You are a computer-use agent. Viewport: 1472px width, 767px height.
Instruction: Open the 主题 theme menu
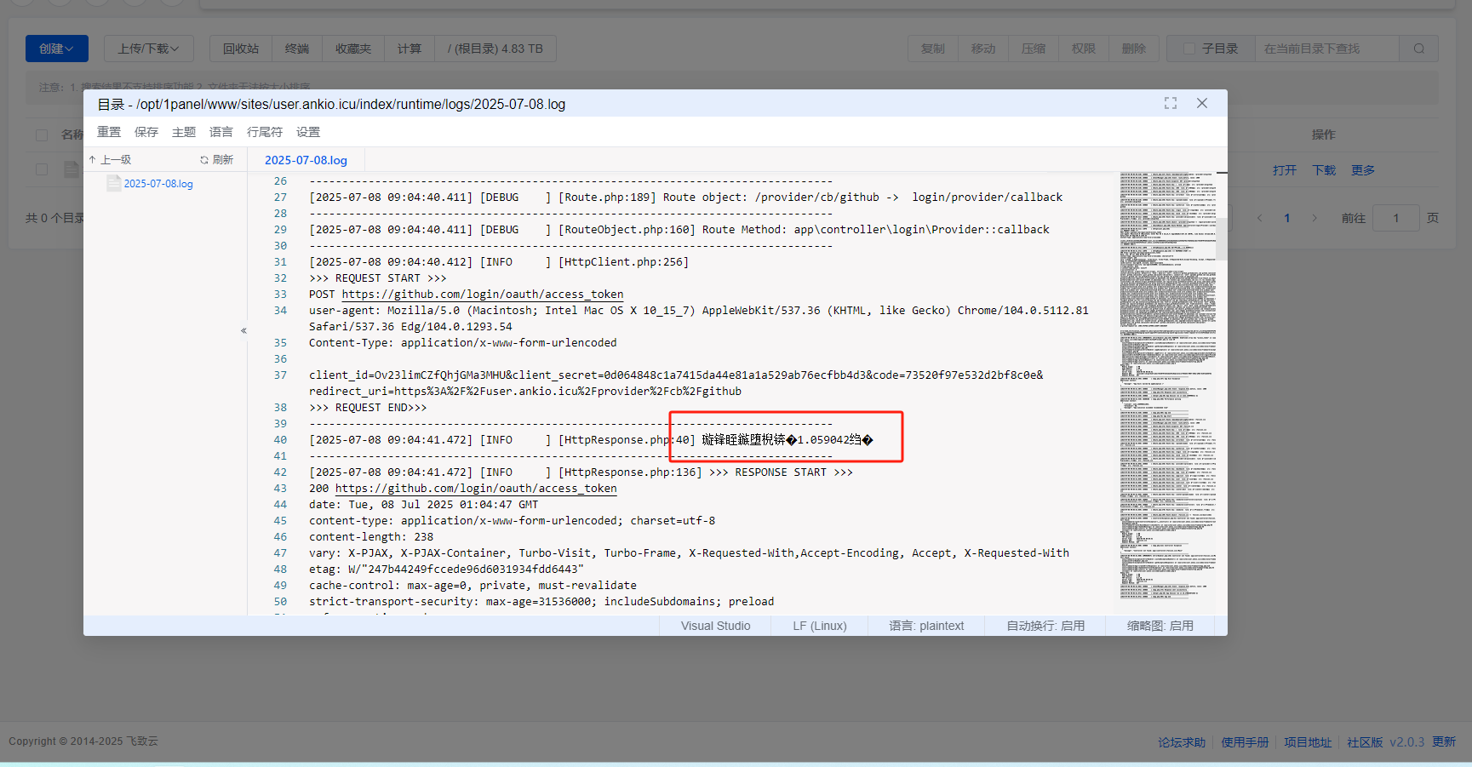tap(184, 132)
